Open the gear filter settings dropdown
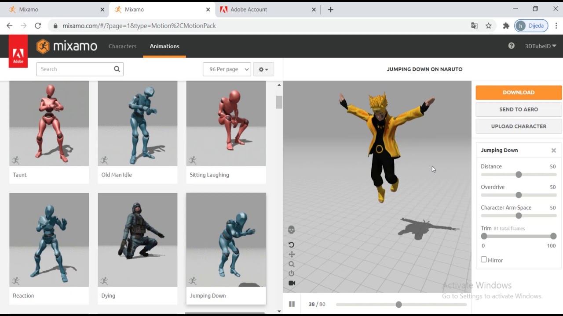The height and width of the screenshot is (316, 563). (x=263, y=69)
